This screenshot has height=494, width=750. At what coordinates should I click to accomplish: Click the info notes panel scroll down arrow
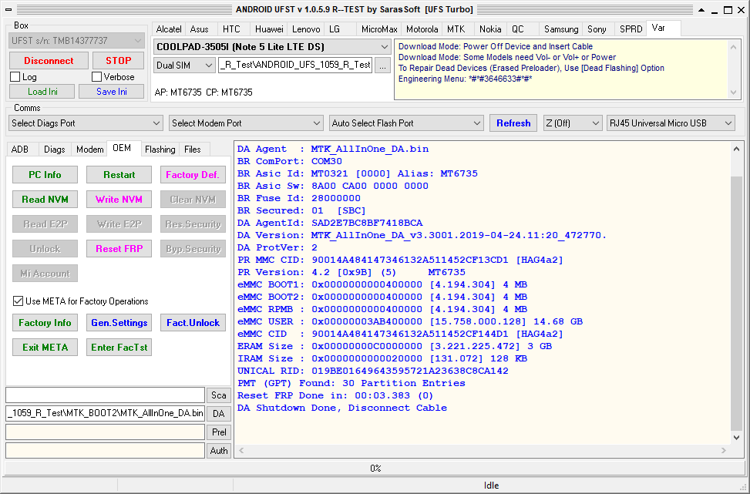click(x=734, y=92)
